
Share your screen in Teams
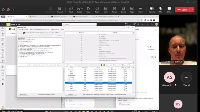169,10
